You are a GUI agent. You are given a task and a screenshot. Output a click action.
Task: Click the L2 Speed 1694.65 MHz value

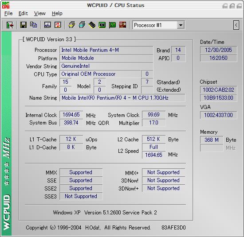click(154, 155)
